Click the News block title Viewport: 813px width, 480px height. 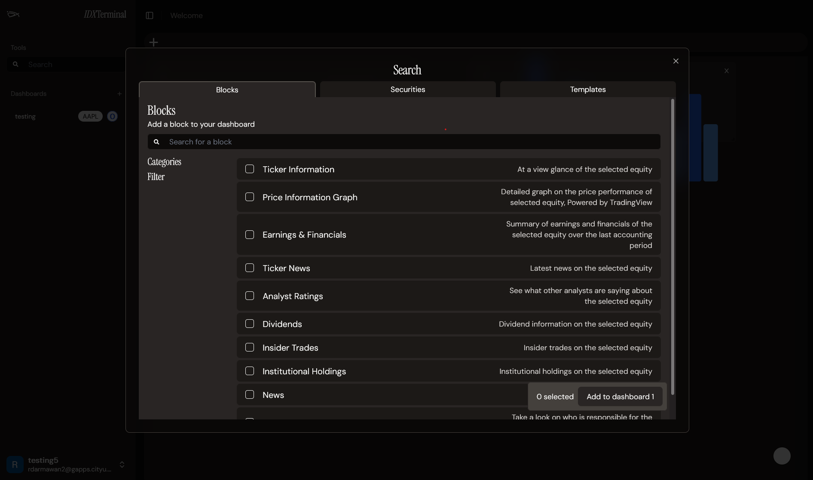point(273,395)
